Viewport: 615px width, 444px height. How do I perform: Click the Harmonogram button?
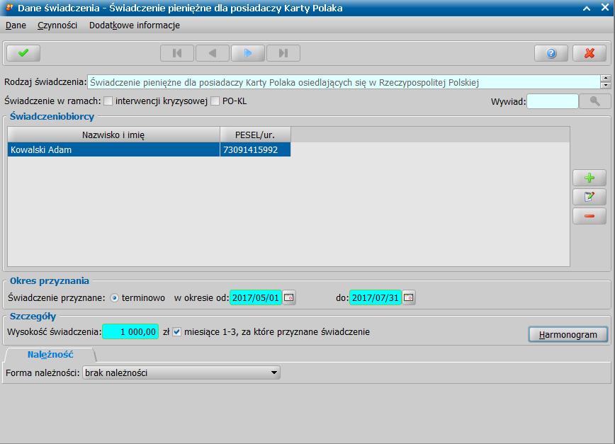click(568, 335)
